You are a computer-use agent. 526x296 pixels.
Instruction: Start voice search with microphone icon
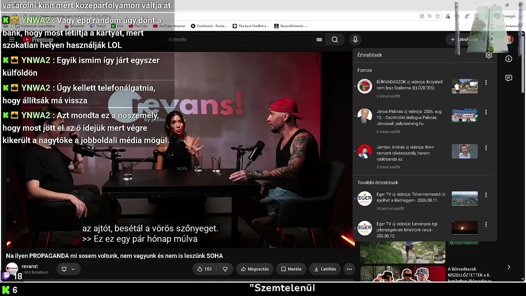(x=355, y=39)
